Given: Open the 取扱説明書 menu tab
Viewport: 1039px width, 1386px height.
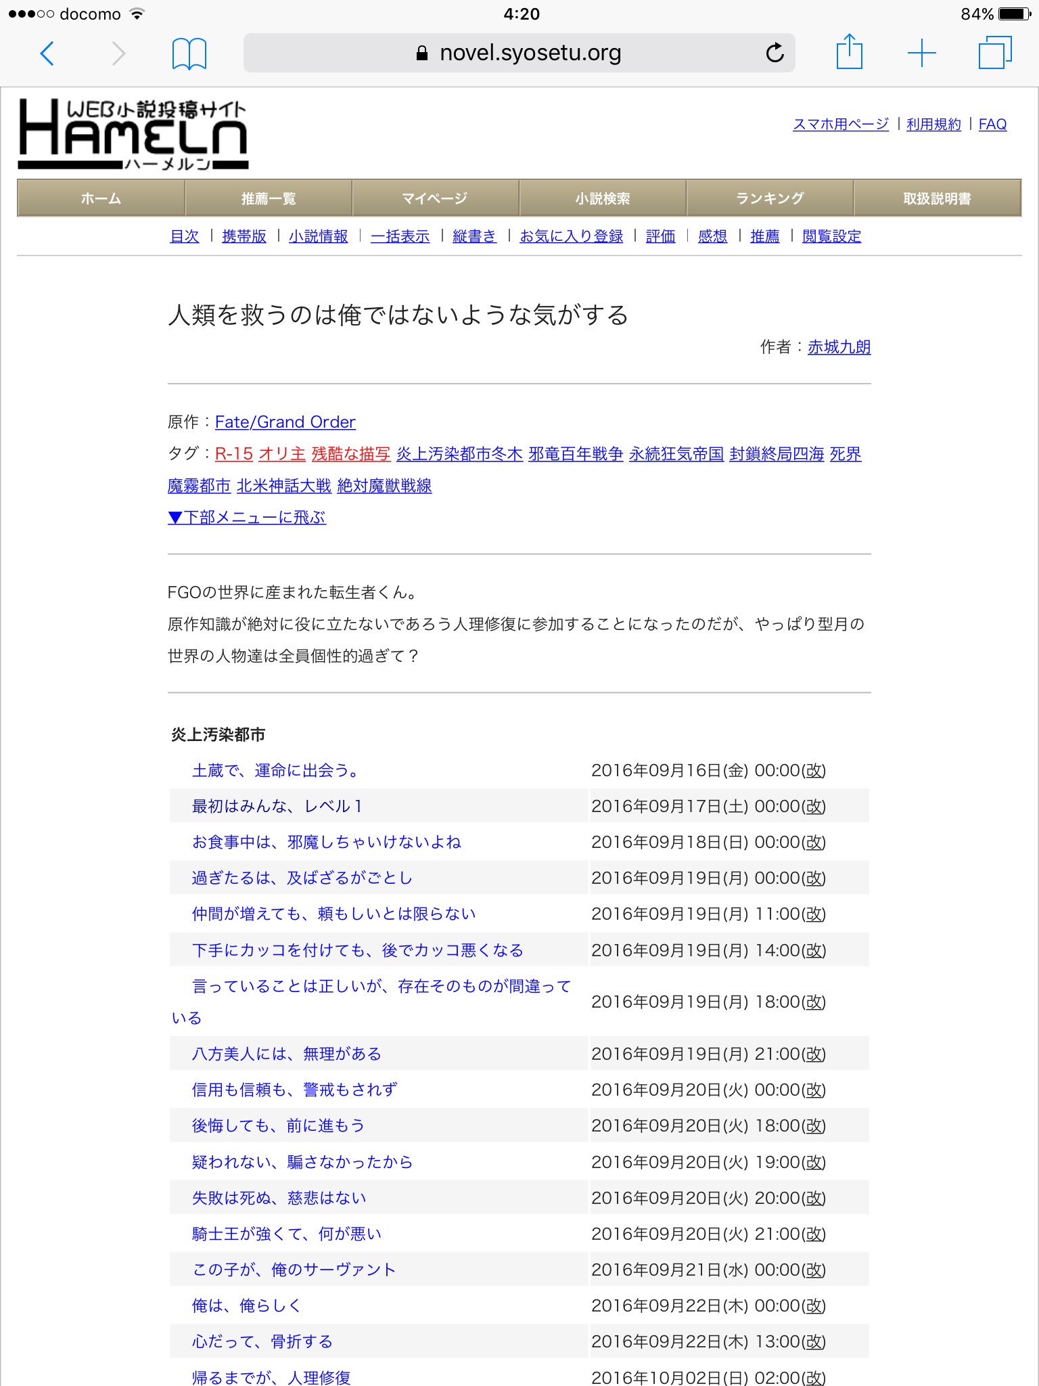Looking at the screenshot, I should 938,198.
